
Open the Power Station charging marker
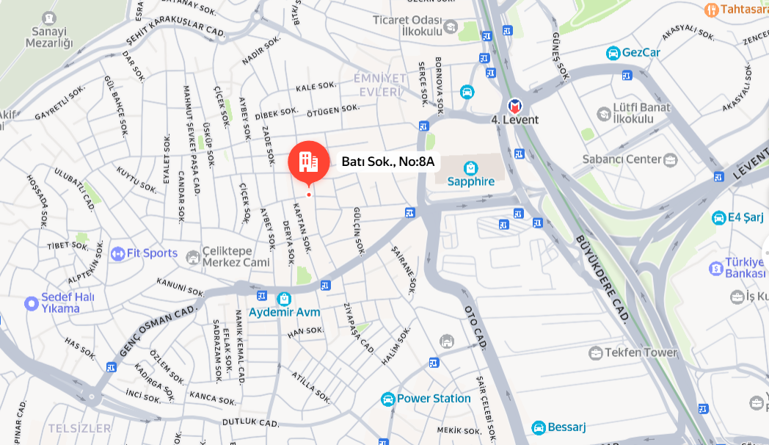click(387, 399)
